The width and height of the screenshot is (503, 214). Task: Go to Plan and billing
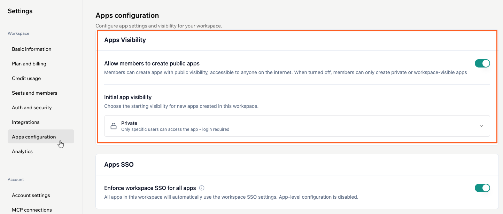29,64
